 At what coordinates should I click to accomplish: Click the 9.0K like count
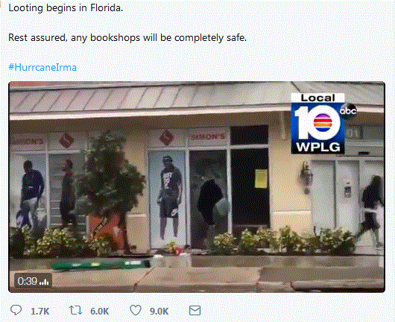coord(159,312)
